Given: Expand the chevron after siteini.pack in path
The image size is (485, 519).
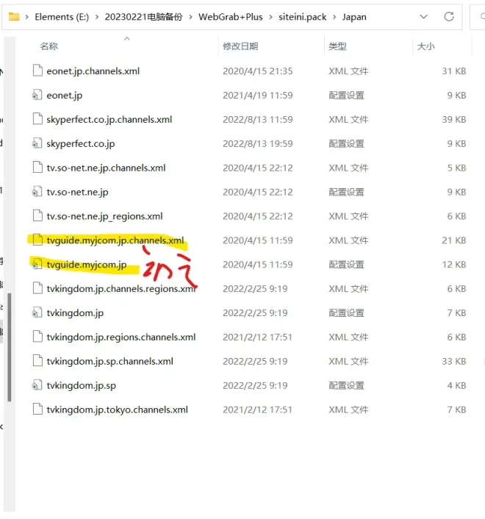Looking at the screenshot, I should tap(335, 17).
